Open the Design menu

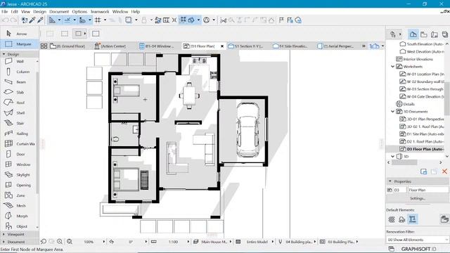[x=39, y=11]
